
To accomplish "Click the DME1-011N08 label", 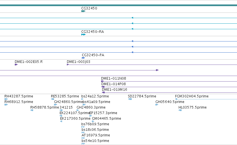I will (x=114, y=78).
